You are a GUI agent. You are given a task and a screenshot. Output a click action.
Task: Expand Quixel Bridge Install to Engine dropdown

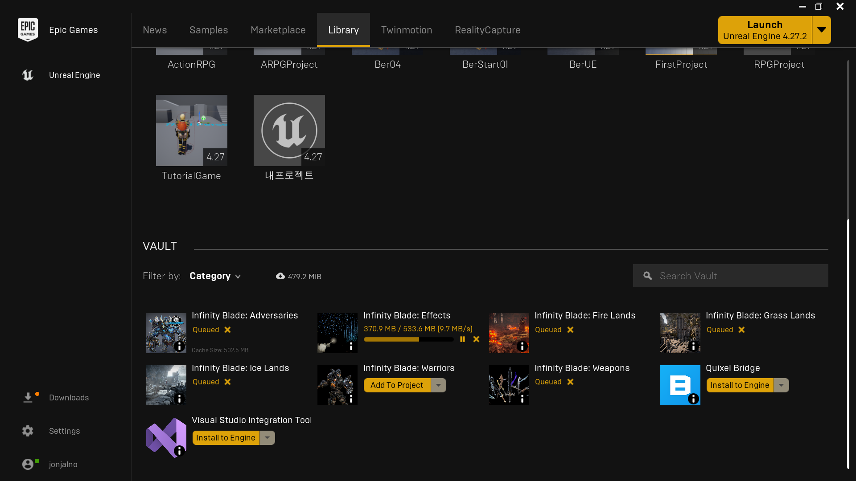click(x=781, y=385)
